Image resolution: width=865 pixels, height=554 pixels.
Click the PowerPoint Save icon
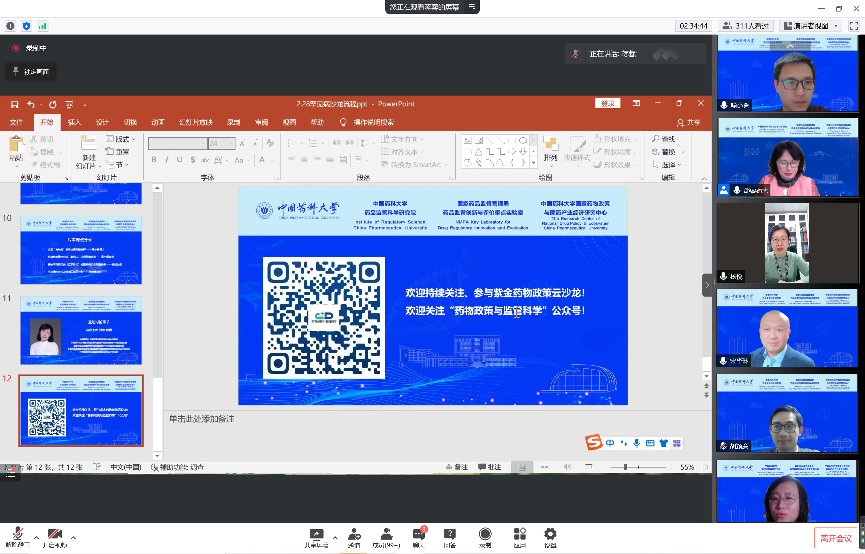pos(14,104)
